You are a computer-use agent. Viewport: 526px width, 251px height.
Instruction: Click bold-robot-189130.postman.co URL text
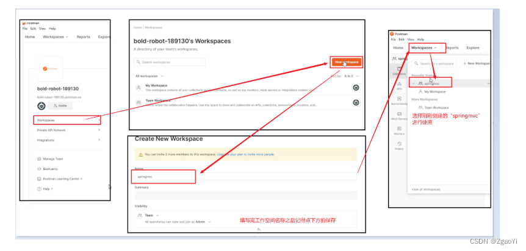(x=59, y=97)
